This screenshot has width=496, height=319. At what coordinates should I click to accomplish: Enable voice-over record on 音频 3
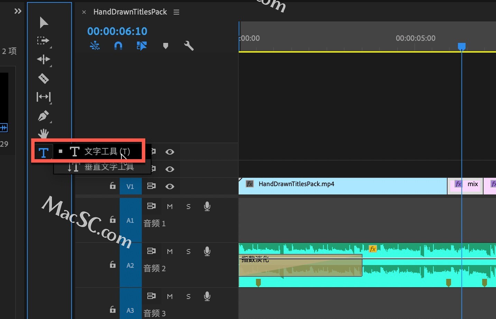click(207, 297)
